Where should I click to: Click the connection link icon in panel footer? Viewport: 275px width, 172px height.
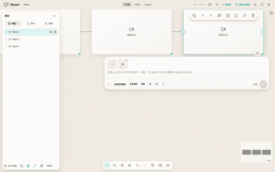(21, 166)
